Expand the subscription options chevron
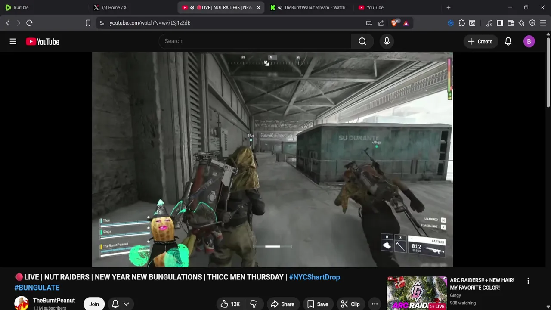Viewport: 551px width, 310px height. point(127,304)
